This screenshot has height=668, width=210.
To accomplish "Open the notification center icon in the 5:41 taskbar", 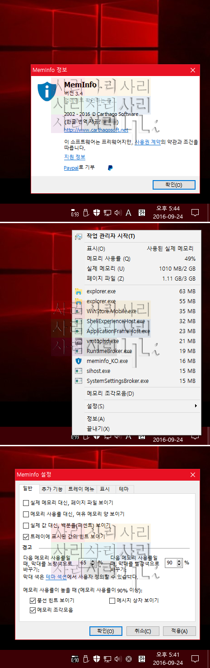I will tap(196, 659).
